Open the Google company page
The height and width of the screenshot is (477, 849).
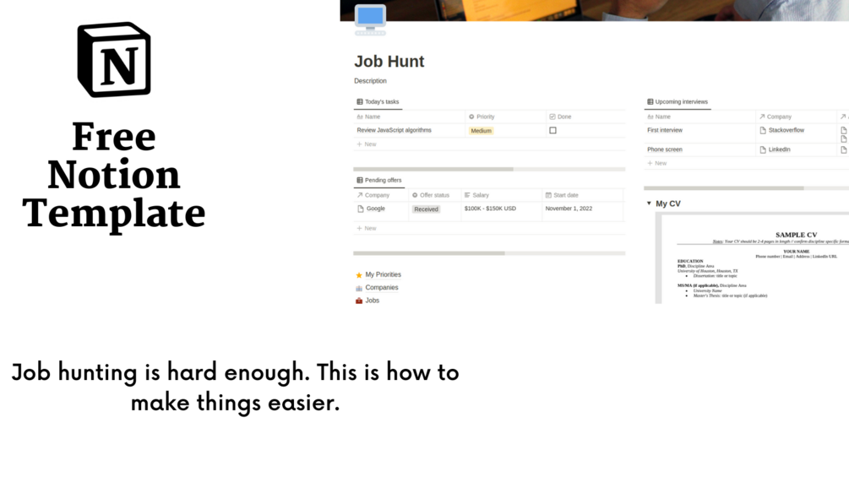tap(376, 209)
